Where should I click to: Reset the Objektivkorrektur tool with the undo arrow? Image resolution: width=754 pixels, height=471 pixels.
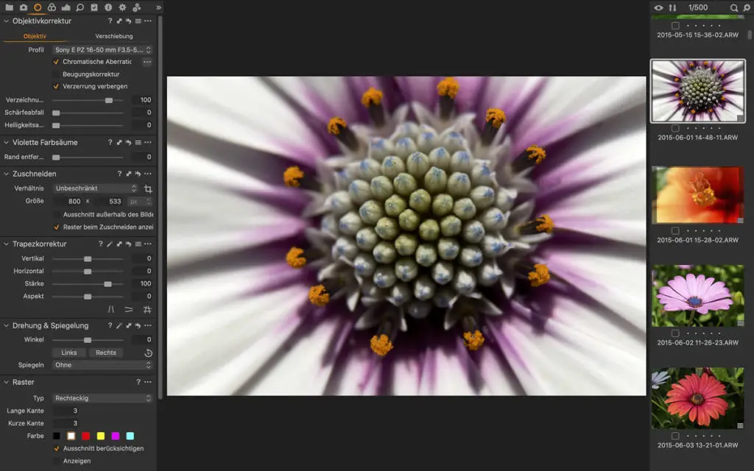click(x=128, y=21)
